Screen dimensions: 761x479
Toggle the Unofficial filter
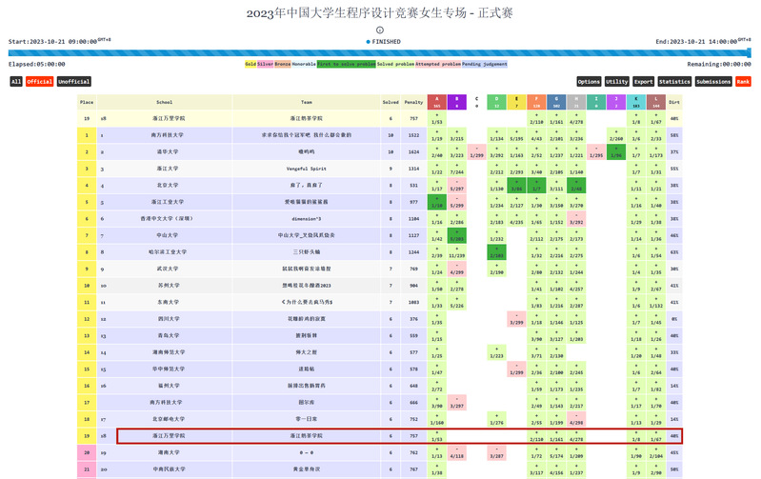point(73,82)
